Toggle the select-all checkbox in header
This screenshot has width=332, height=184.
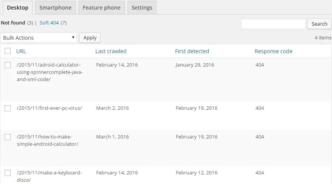(x=8, y=51)
